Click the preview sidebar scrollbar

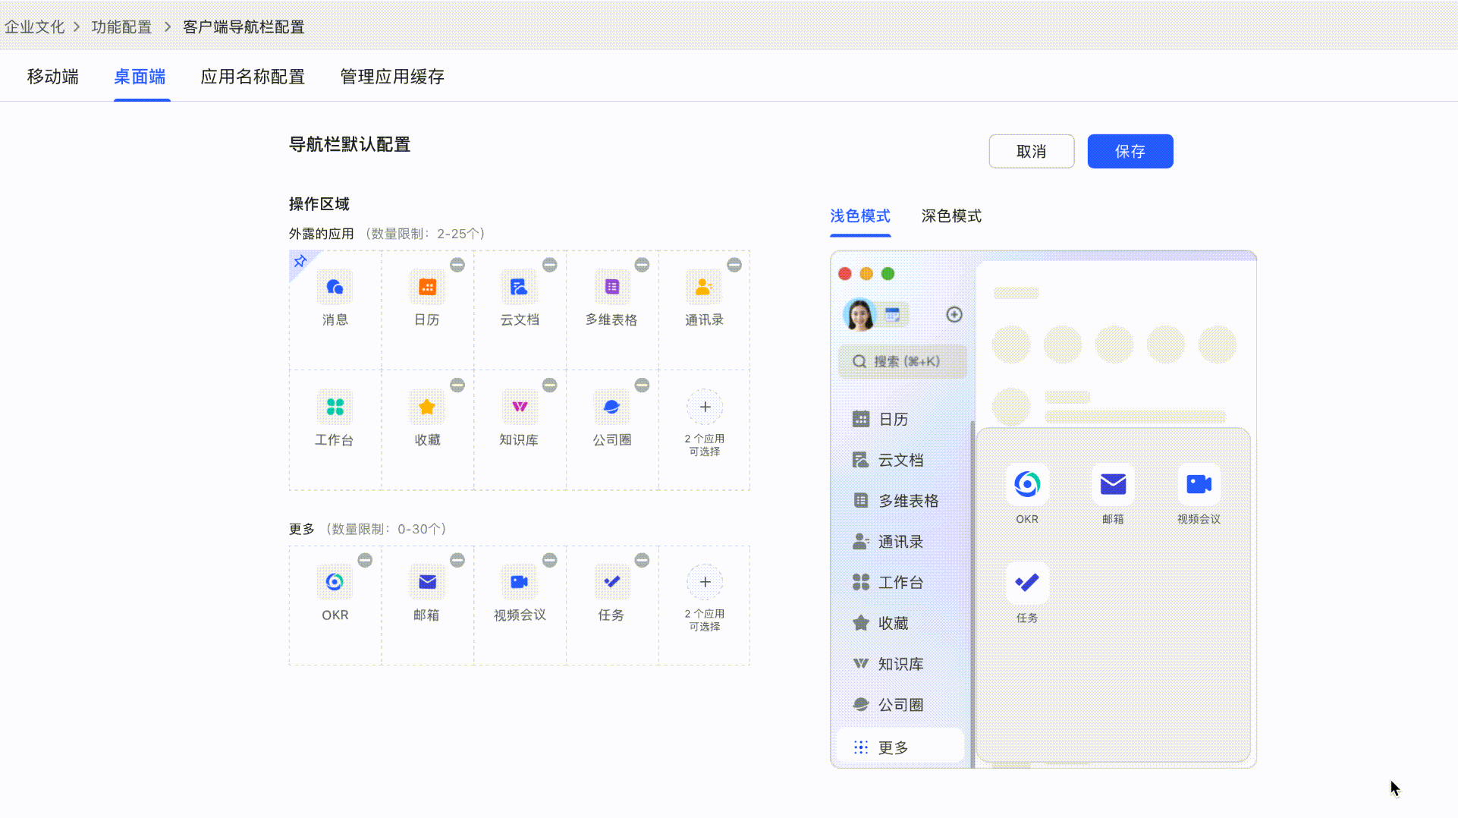(973, 593)
